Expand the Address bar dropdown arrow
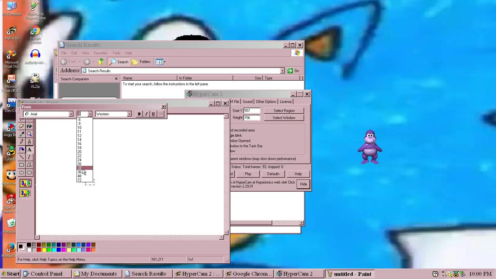Viewport: 496px width, 279px height. coord(282,71)
